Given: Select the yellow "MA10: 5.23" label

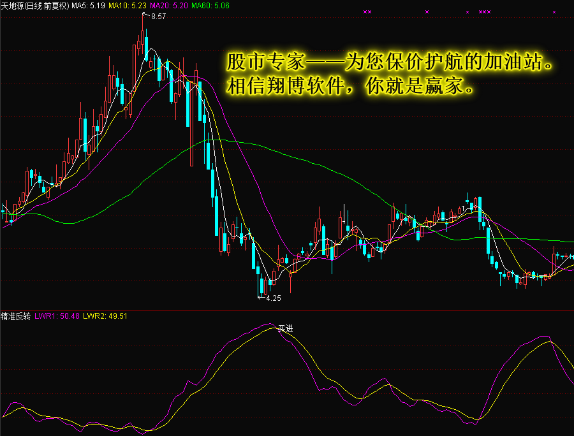Looking at the screenshot, I should 128,6.
